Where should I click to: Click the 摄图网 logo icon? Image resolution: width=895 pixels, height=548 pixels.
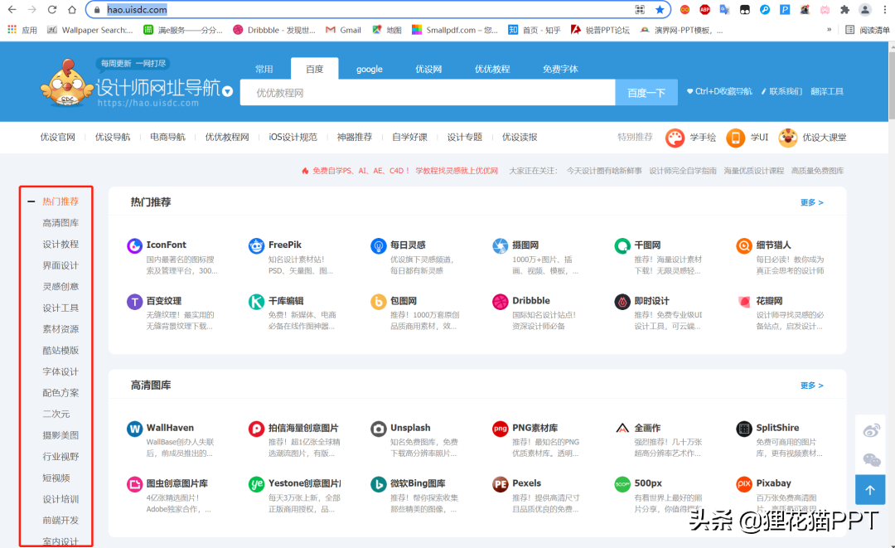pyautogui.click(x=500, y=246)
